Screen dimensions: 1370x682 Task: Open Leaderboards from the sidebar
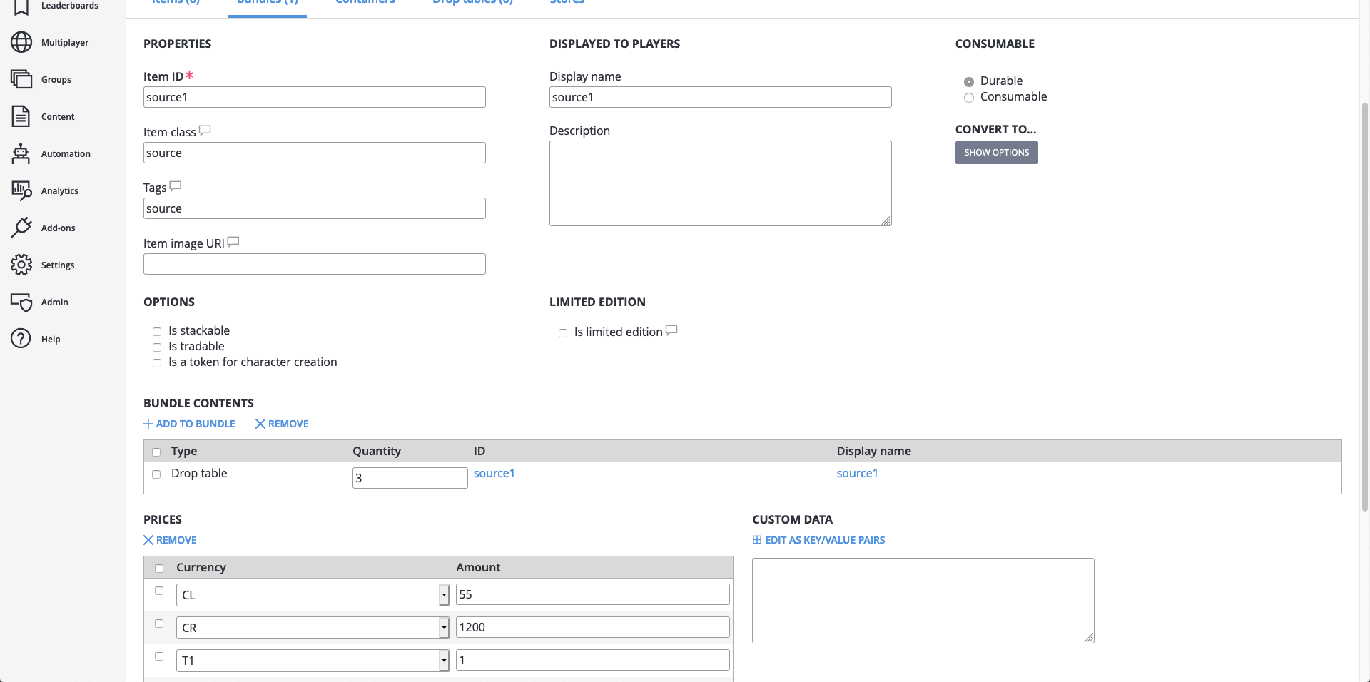point(69,6)
